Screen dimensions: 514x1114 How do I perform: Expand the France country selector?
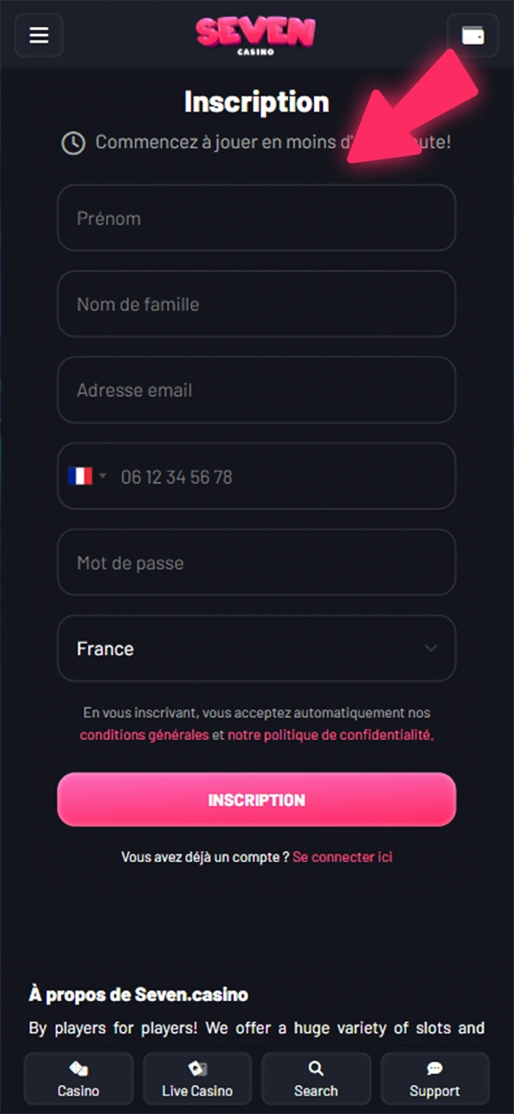click(257, 648)
